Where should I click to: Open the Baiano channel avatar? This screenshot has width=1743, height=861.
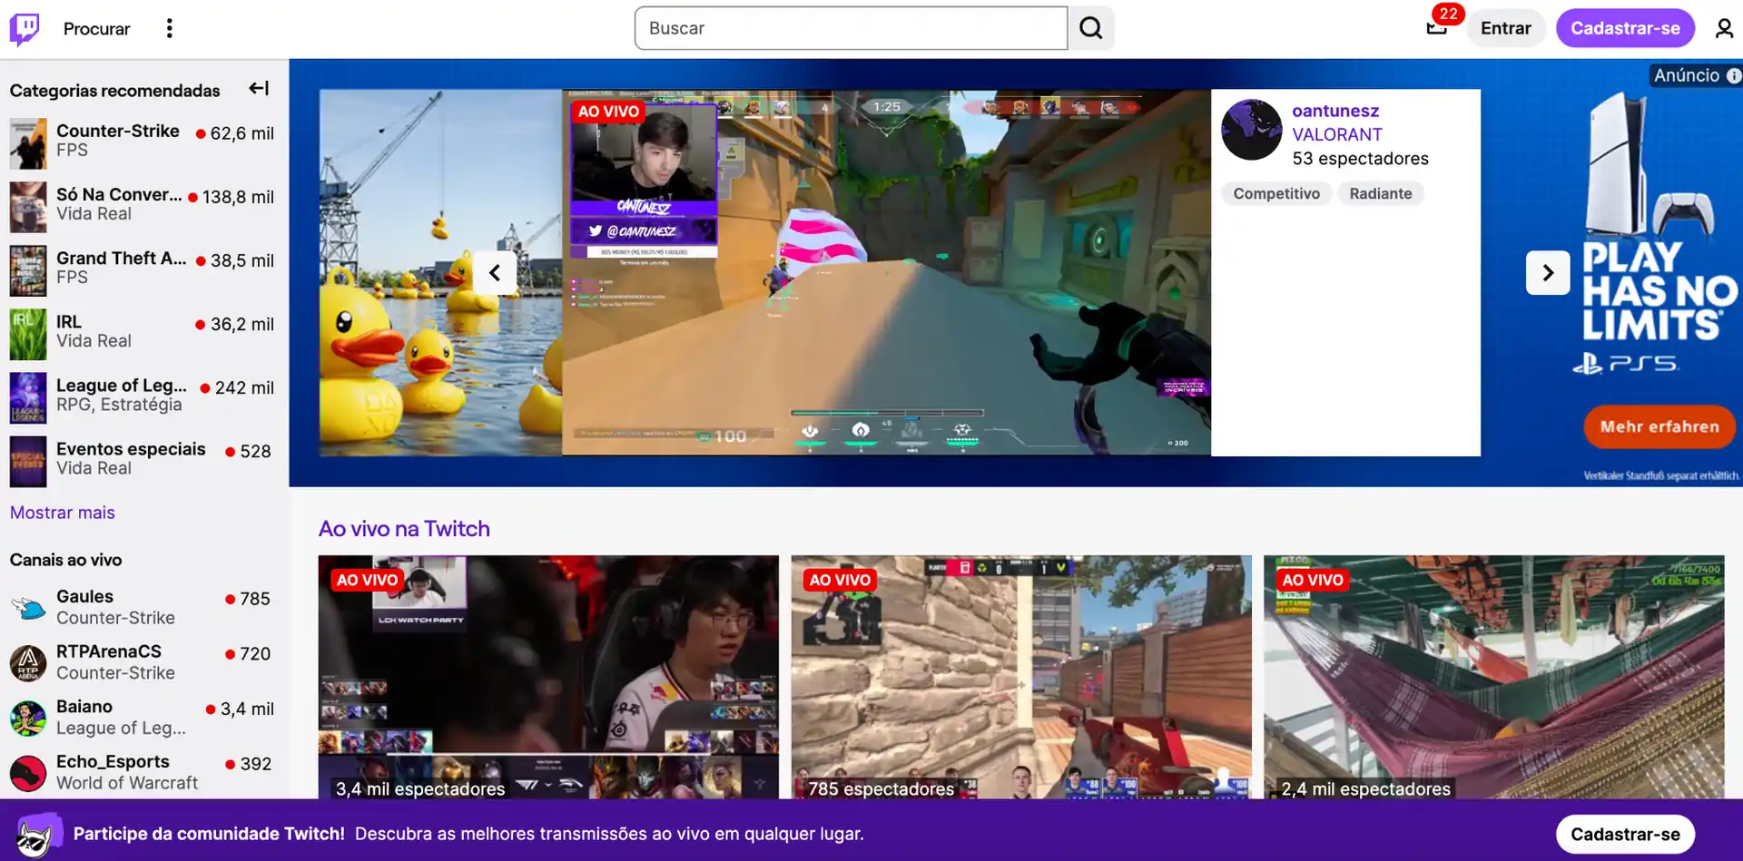(x=28, y=719)
